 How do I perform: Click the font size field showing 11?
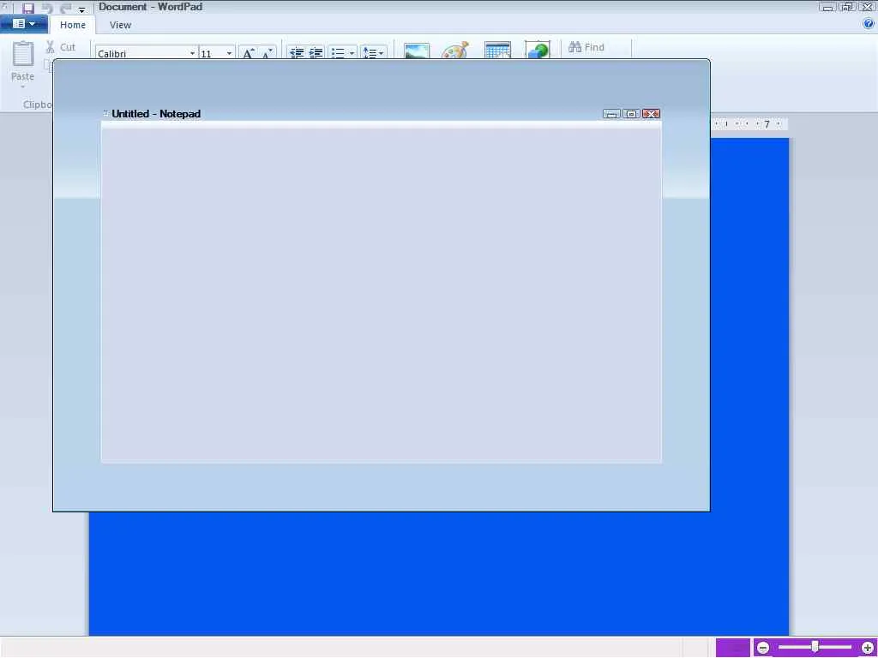213,52
